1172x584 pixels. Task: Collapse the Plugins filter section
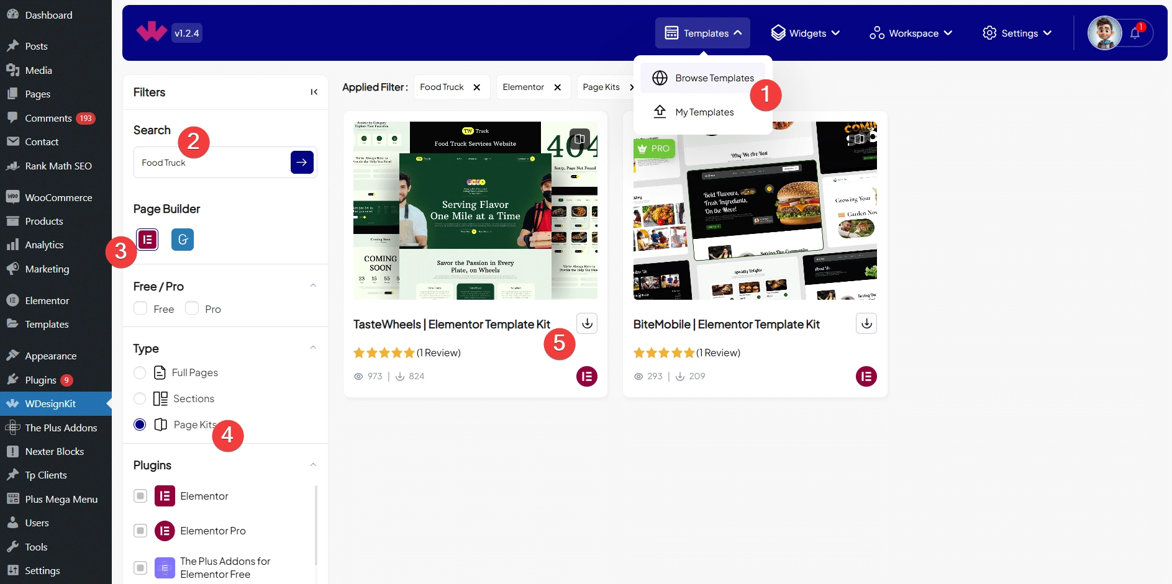tap(313, 465)
